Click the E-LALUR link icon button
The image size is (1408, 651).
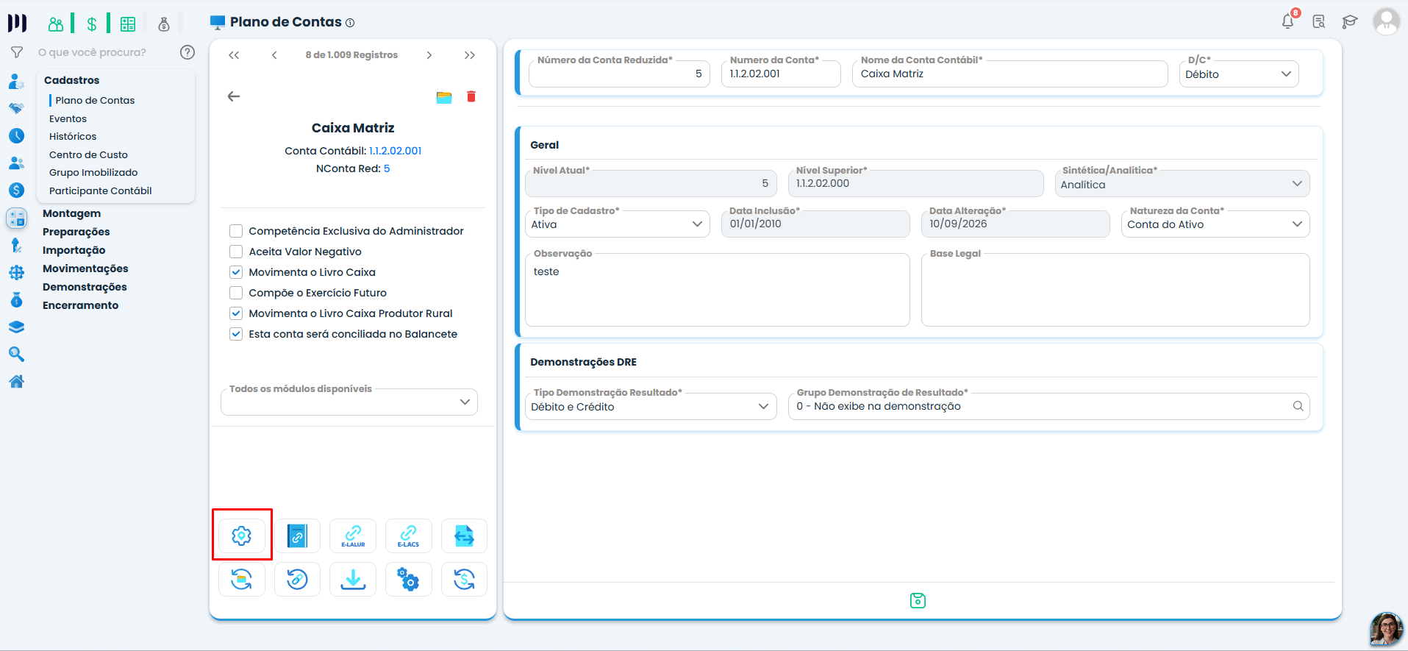[353, 536]
